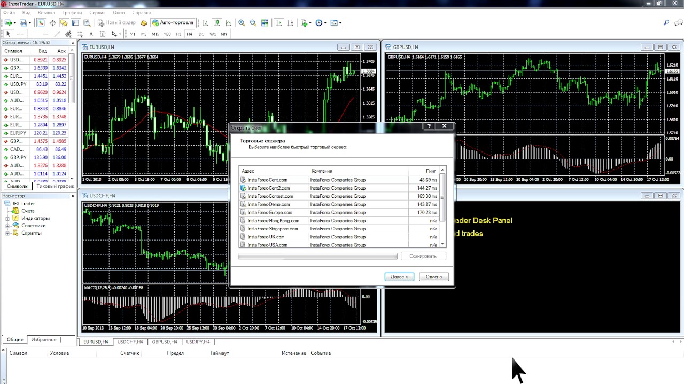Screen dimensions: 684x384
Task: Select the Text 'A' tool
Action: coord(91,34)
